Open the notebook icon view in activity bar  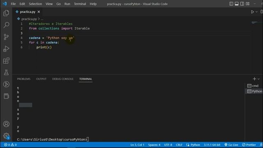[x=6, y=96]
